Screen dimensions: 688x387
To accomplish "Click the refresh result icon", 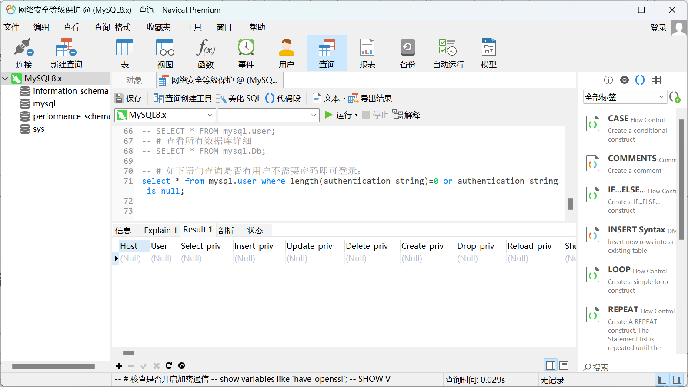I will [169, 366].
